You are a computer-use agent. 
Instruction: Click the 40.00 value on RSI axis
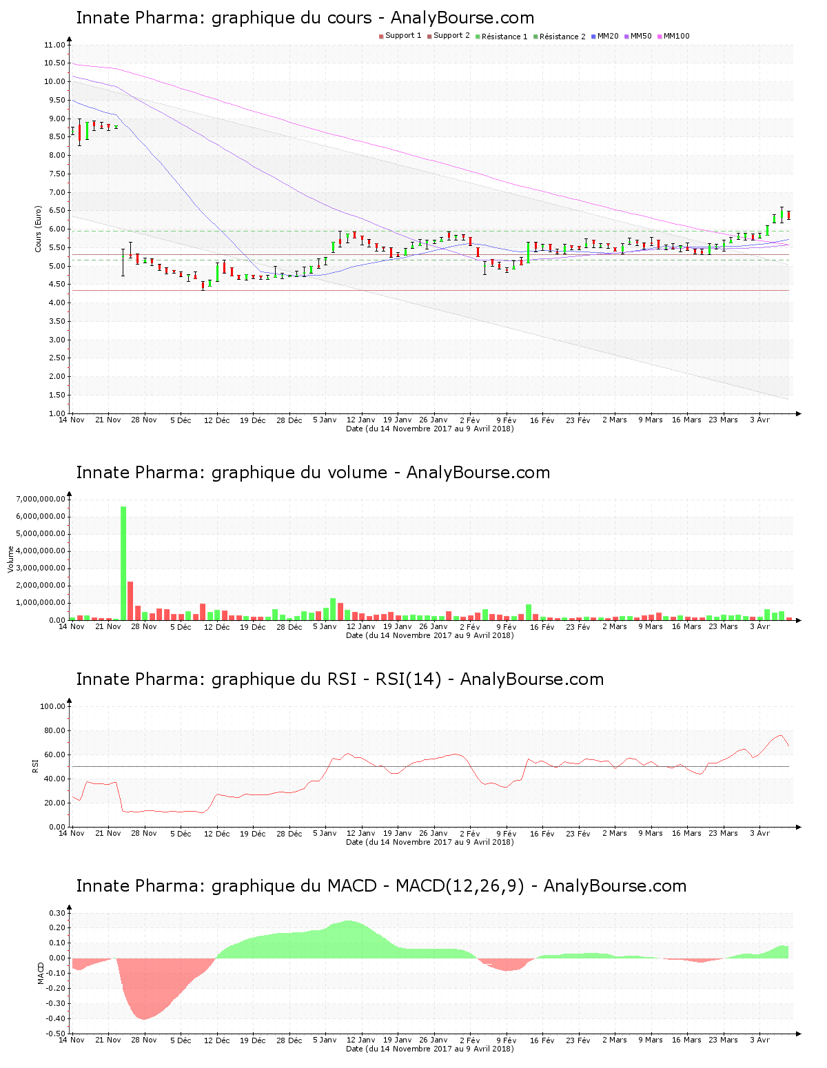pyautogui.click(x=54, y=779)
